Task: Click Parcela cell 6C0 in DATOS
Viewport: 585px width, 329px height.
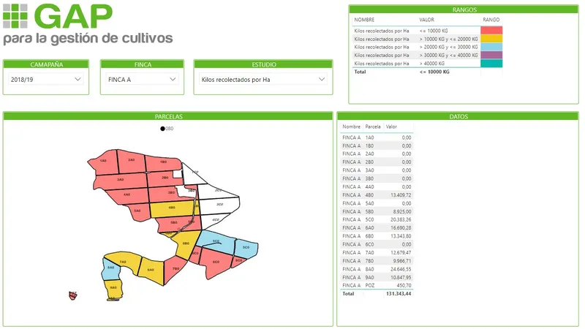Action: click(x=369, y=244)
